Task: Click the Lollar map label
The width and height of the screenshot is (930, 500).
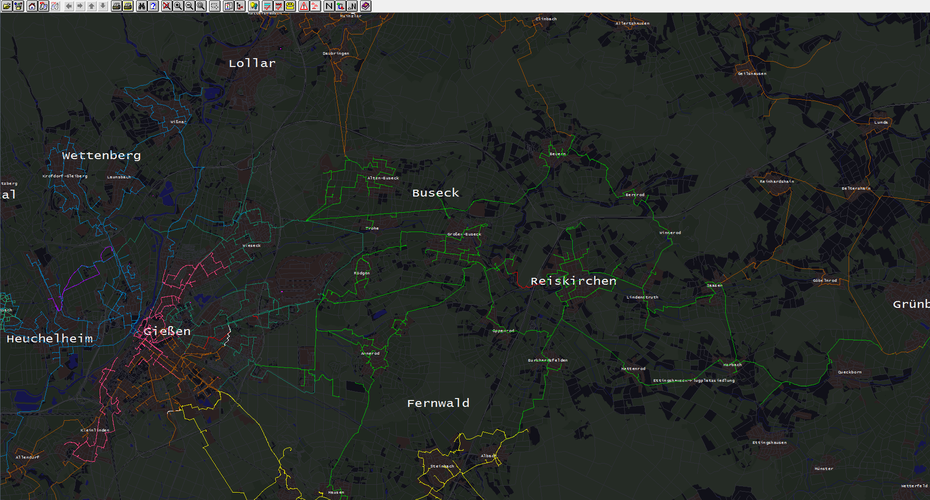Action: point(252,63)
